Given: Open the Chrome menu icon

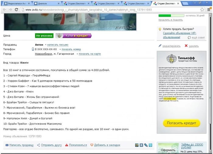Looking at the screenshot, I should pyautogui.click(x=209, y=9).
